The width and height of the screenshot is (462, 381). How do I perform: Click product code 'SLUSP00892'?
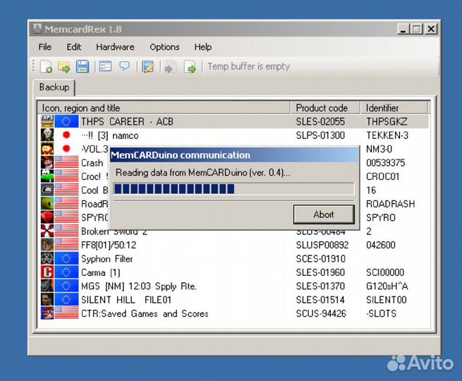(x=322, y=245)
